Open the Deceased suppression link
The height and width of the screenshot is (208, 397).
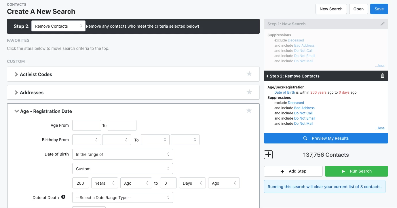click(x=296, y=40)
